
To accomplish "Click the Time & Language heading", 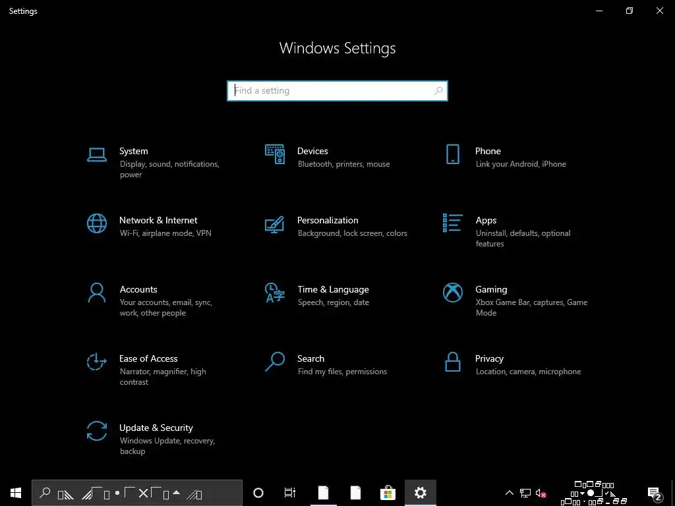I will [333, 290].
